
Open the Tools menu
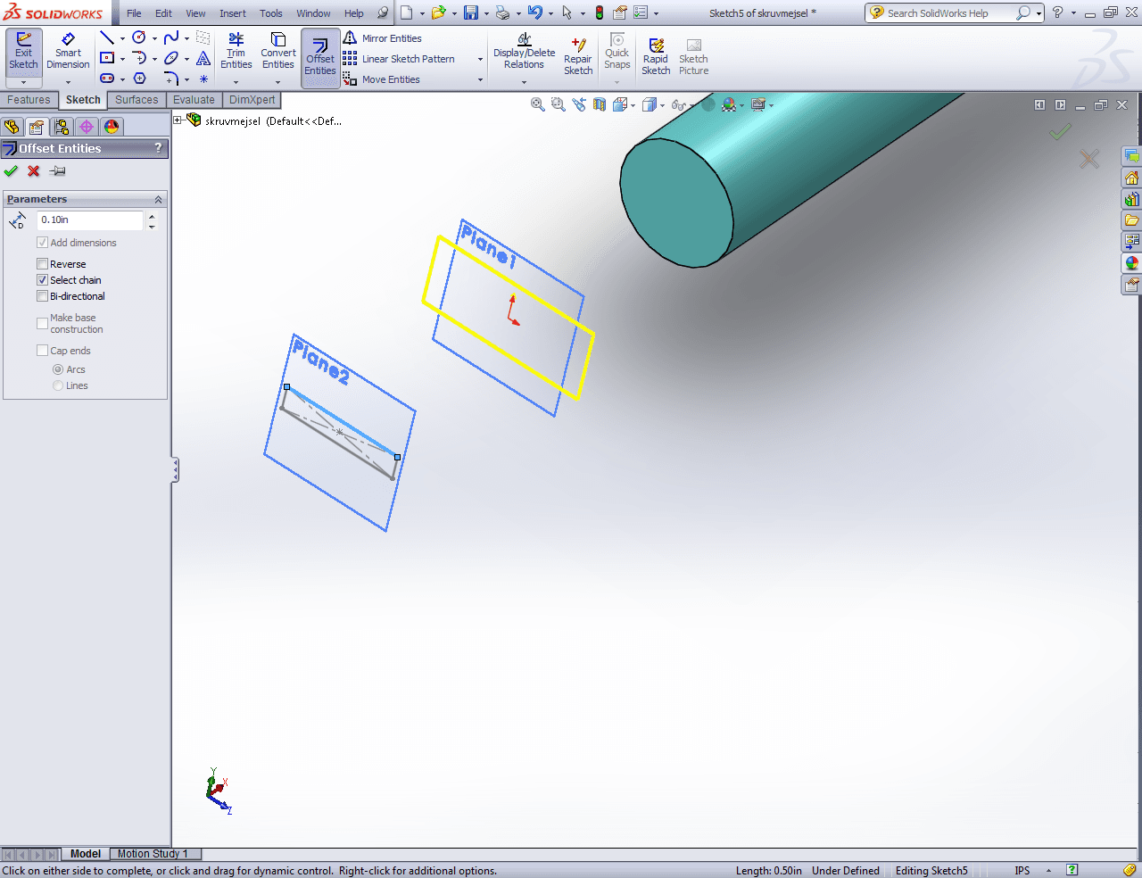[271, 13]
